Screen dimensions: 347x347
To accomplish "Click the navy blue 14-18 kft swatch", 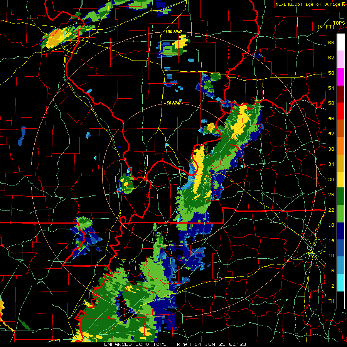I will 340,231.
